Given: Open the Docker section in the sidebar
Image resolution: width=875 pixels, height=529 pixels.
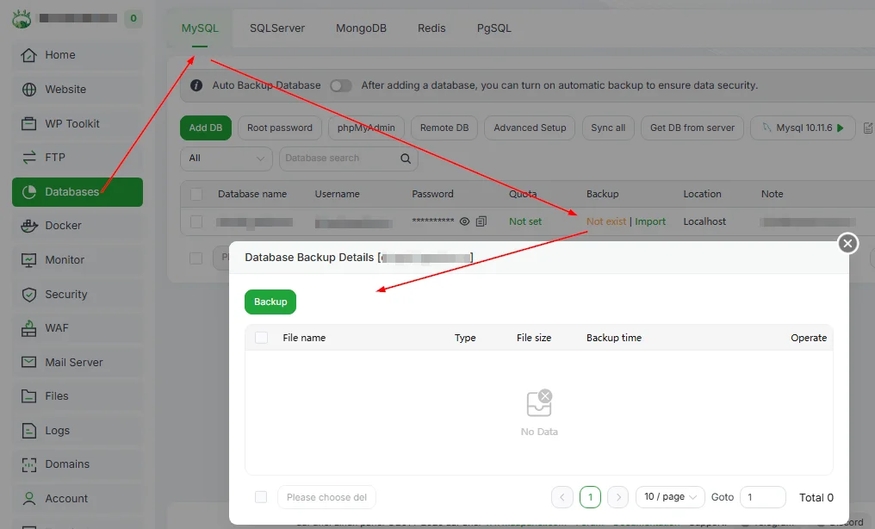Looking at the screenshot, I should pos(77,226).
